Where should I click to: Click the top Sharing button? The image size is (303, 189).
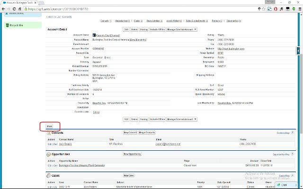coord(143,29)
